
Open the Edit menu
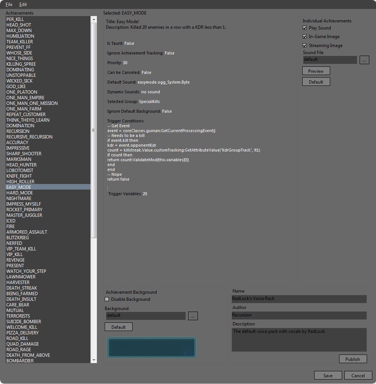(23, 4)
